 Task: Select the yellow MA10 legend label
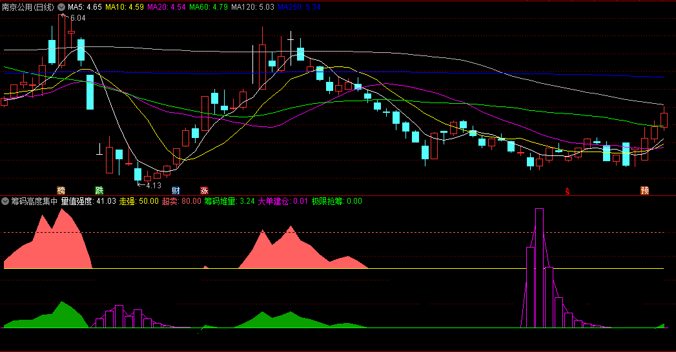pos(125,7)
